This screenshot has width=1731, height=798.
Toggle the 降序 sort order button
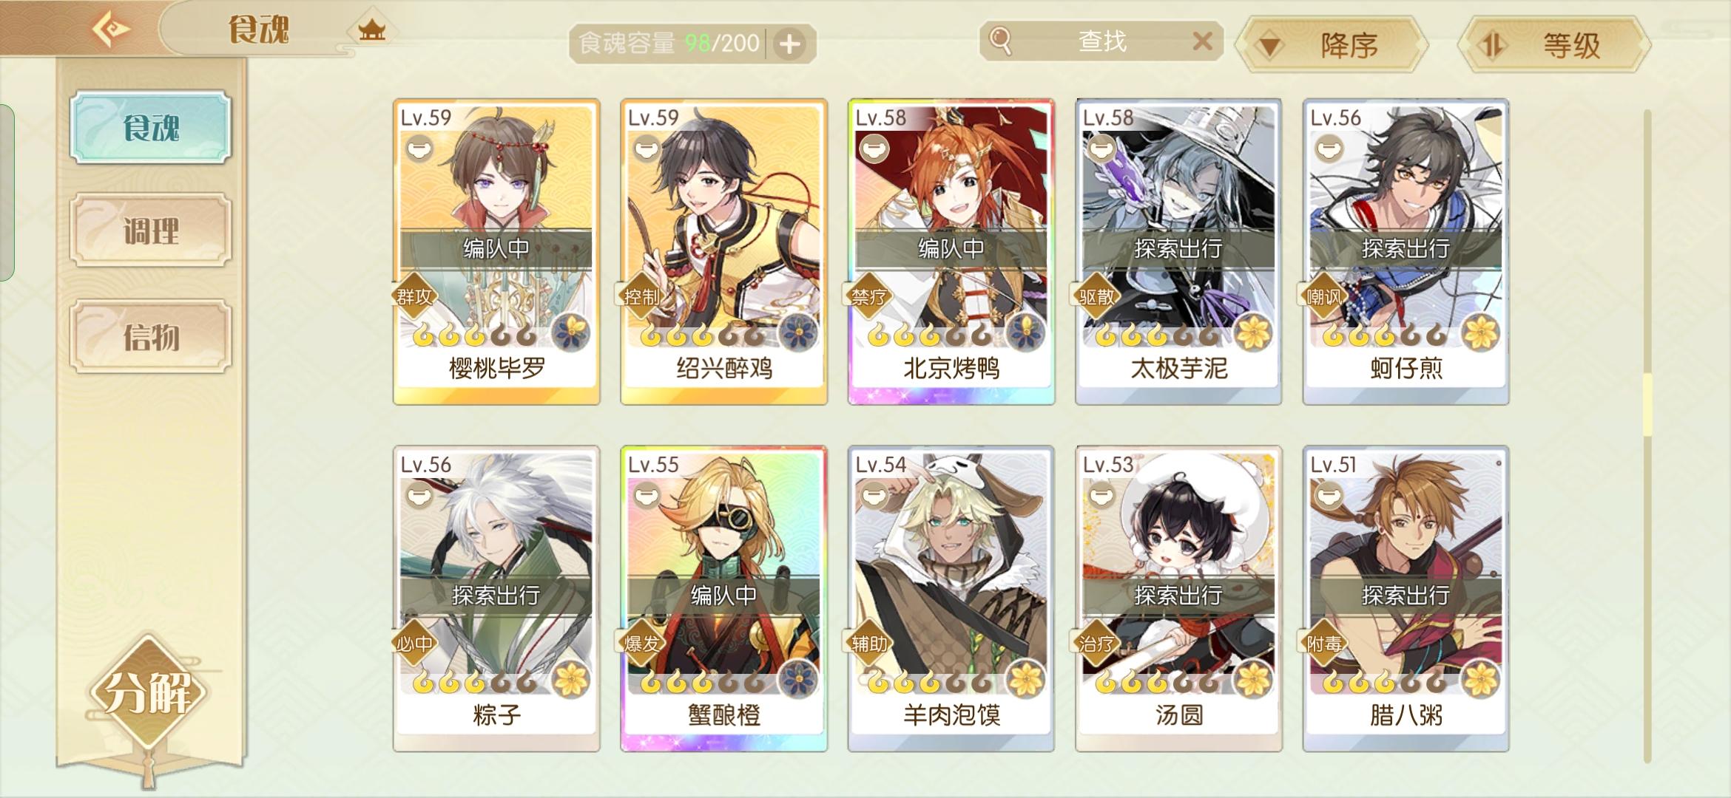pyautogui.click(x=1333, y=46)
